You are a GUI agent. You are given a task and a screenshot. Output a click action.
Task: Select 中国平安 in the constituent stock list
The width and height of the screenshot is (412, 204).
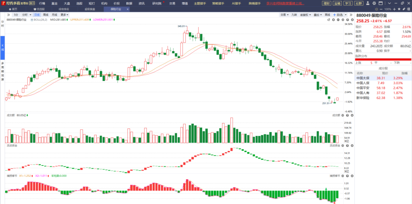[363, 88]
